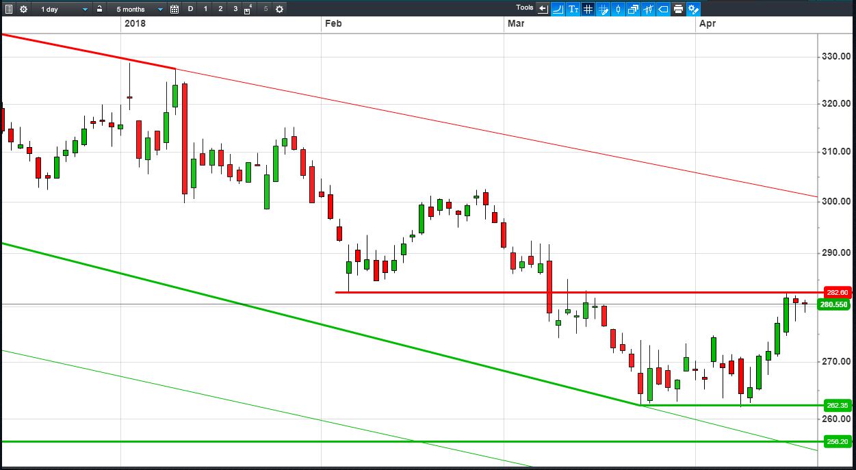856x470 pixels.
Task: Select chart template 5
Action: click(x=265, y=9)
